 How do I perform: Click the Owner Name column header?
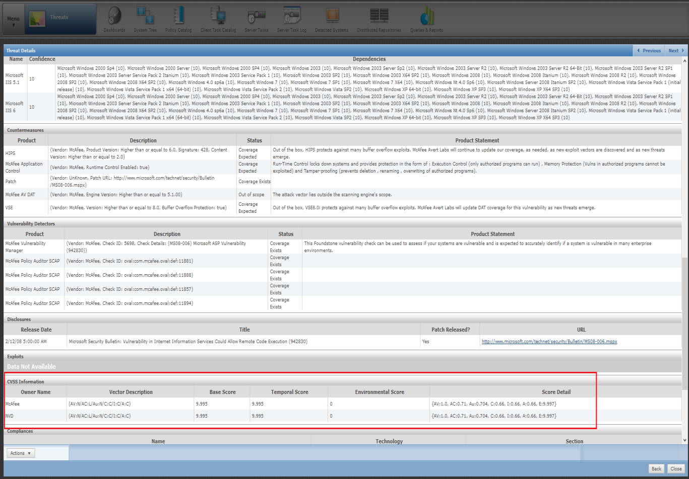(35, 392)
